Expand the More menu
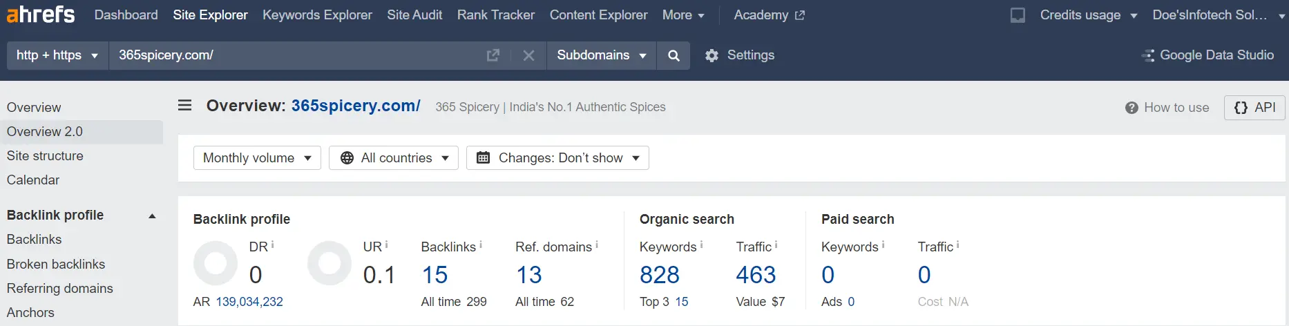 pyautogui.click(x=683, y=15)
